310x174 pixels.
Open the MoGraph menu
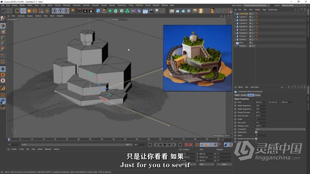[x=67, y=5]
